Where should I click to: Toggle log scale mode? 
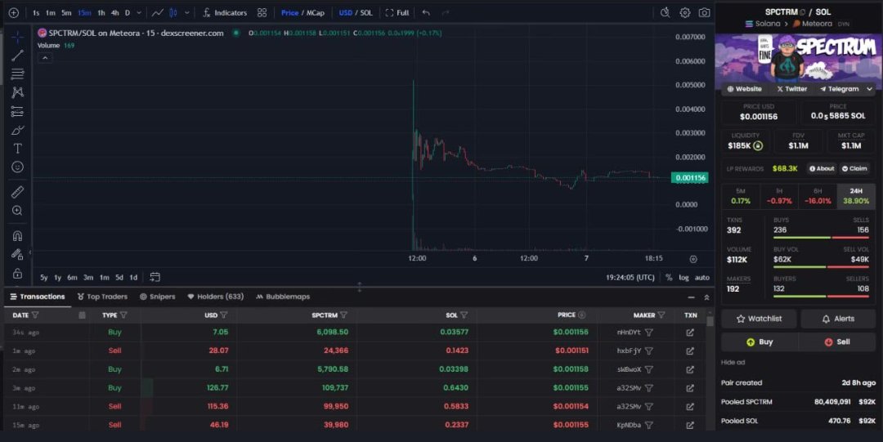coord(684,278)
